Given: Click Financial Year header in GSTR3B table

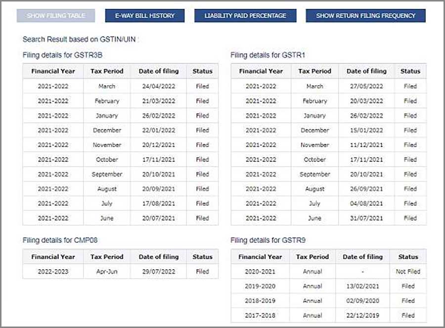Looking at the screenshot, I should click(x=53, y=71).
